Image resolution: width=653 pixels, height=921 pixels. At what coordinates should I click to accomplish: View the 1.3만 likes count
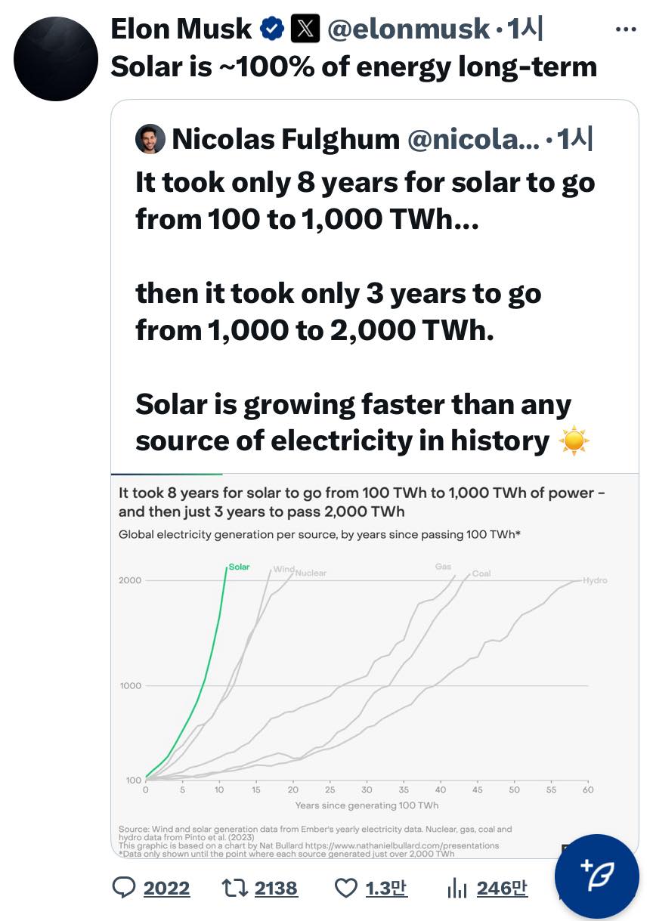386,889
